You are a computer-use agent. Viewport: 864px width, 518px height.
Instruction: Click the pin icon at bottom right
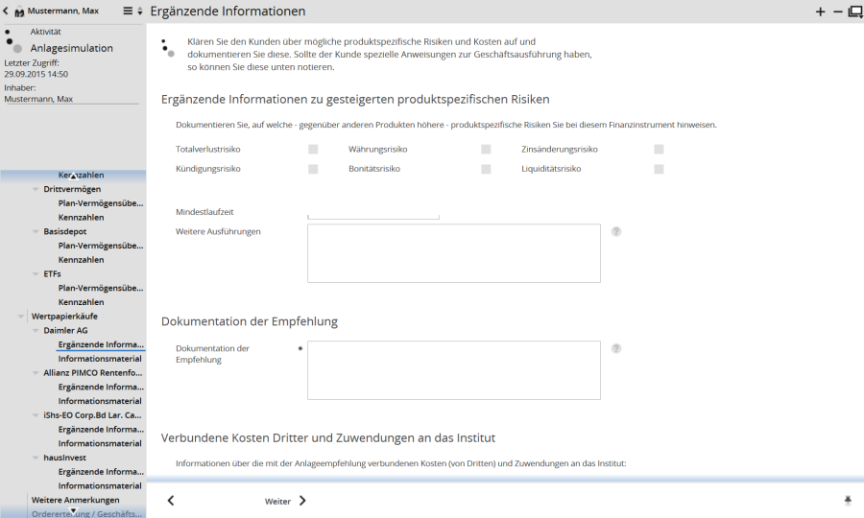[x=848, y=501]
